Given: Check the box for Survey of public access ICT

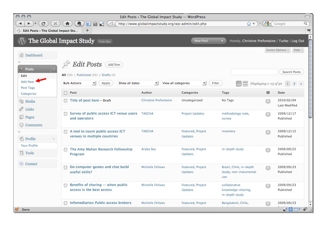Looking at the screenshot, I should tap(66, 114).
